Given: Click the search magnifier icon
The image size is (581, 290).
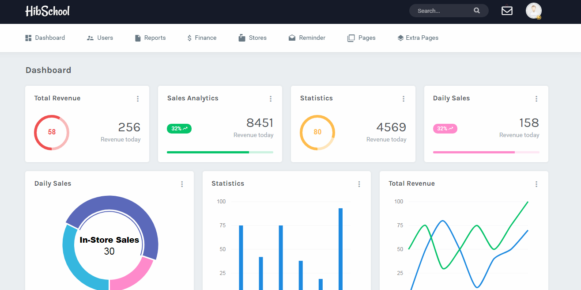Looking at the screenshot, I should click(477, 10).
